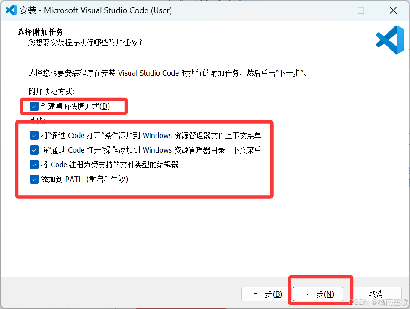Click the subtitle 您想要安装程序执行哪些附加任务?
The width and height of the screenshot is (410, 309).
tap(85, 42)
